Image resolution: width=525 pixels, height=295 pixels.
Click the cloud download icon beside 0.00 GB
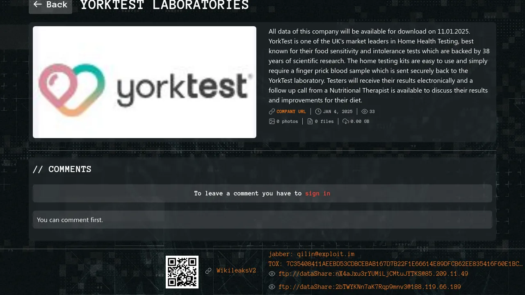pyautogui.click(x=346, y=121)
